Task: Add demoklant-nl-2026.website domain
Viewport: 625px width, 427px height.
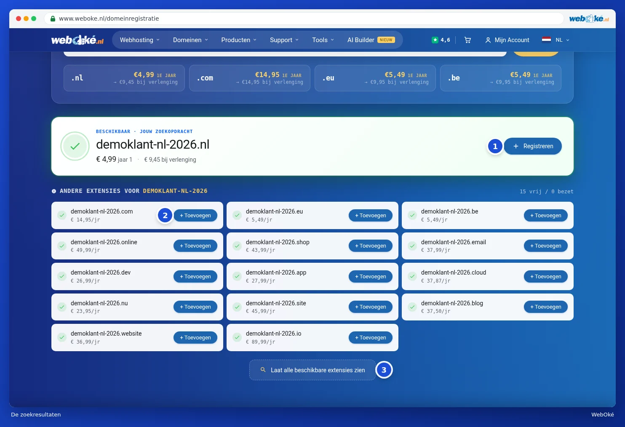Action: click(x=195, y=337)
